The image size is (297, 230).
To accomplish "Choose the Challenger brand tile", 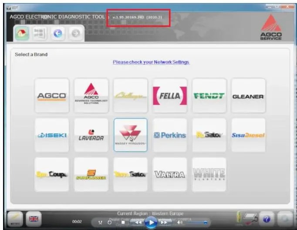I will tap(131, 96).
